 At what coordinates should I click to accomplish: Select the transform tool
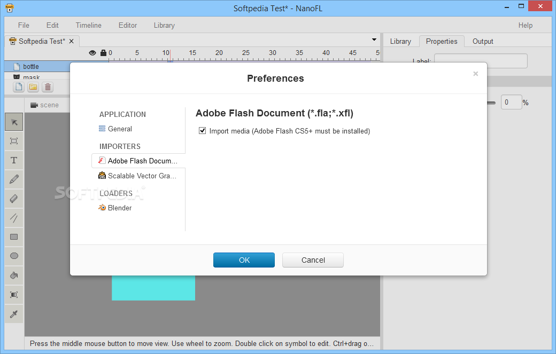click(14, 141)
